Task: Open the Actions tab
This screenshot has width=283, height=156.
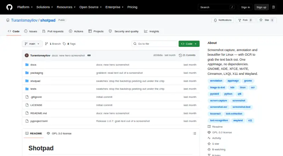Action: 76,31
